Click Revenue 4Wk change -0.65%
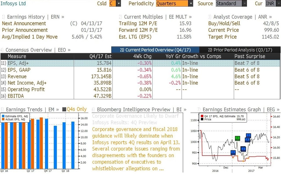The height and width of the screenshot is (174, 281). coord(144,76)
